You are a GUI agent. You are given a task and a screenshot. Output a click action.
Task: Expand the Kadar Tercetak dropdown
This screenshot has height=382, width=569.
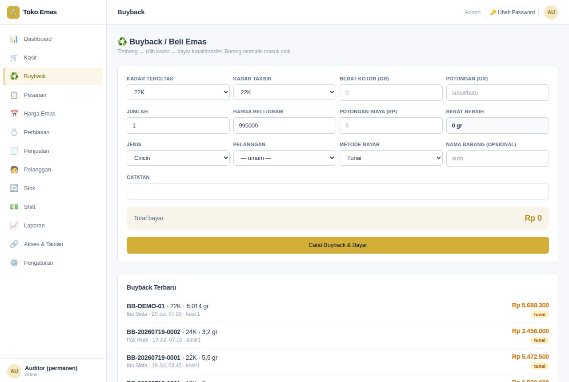pos(178,92)
